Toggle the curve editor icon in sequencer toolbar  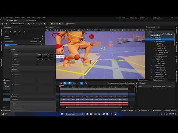pos(82,83)
